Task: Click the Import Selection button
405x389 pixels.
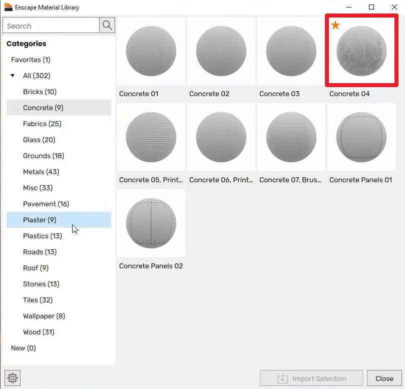Action: (x=311, y=378)
